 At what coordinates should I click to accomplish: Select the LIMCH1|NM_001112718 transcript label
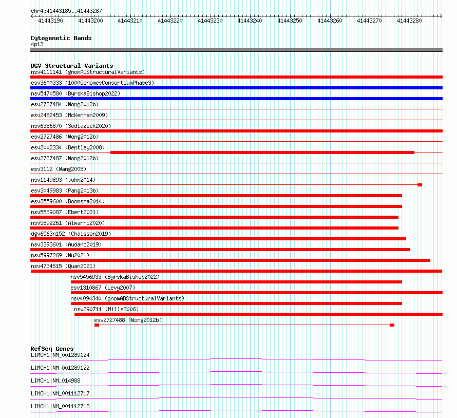click(60, 406)
